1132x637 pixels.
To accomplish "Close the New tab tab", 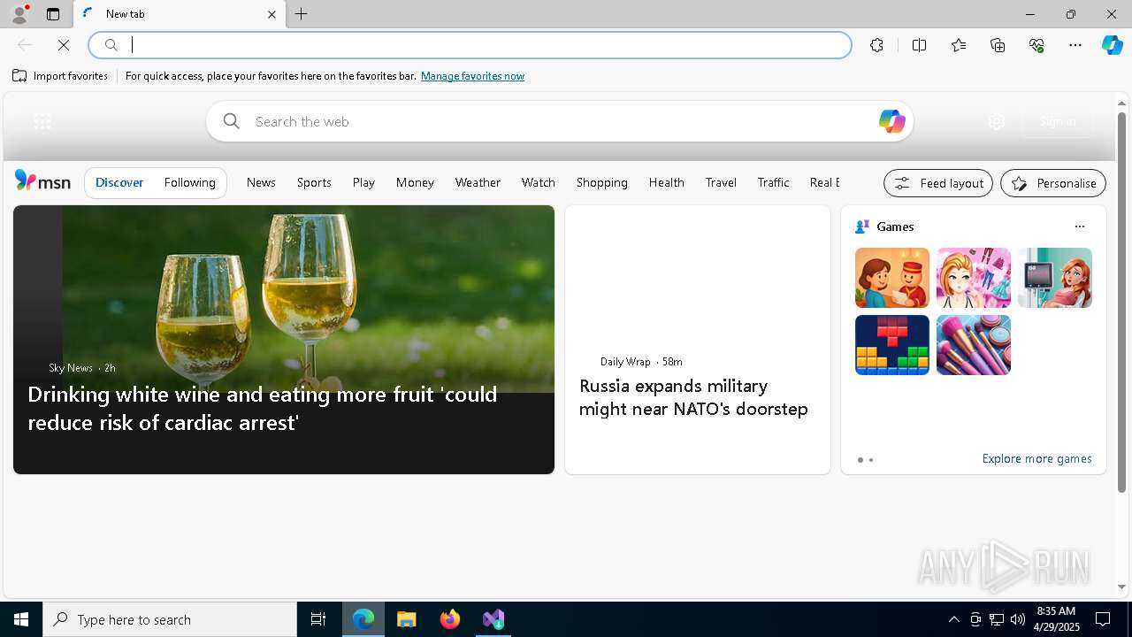I will 272,14.
